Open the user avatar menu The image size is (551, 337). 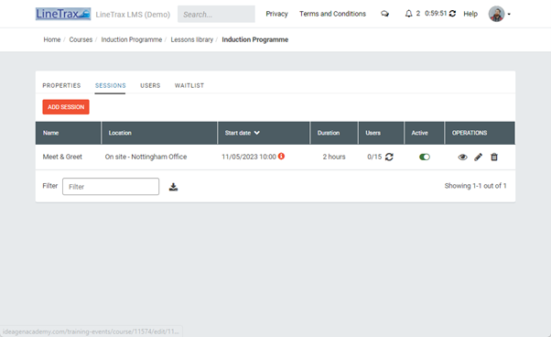coord(500,14)
